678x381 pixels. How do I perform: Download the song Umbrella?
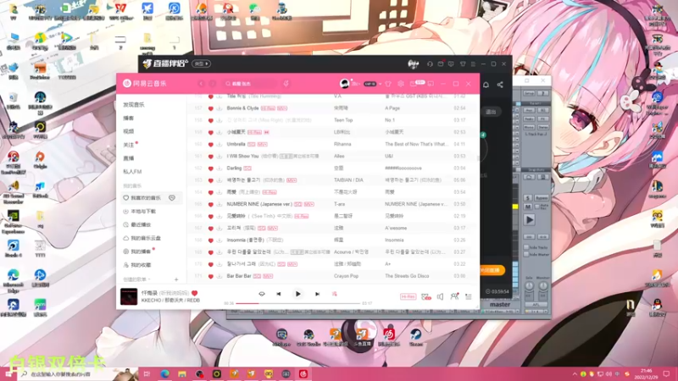point(220,144)
